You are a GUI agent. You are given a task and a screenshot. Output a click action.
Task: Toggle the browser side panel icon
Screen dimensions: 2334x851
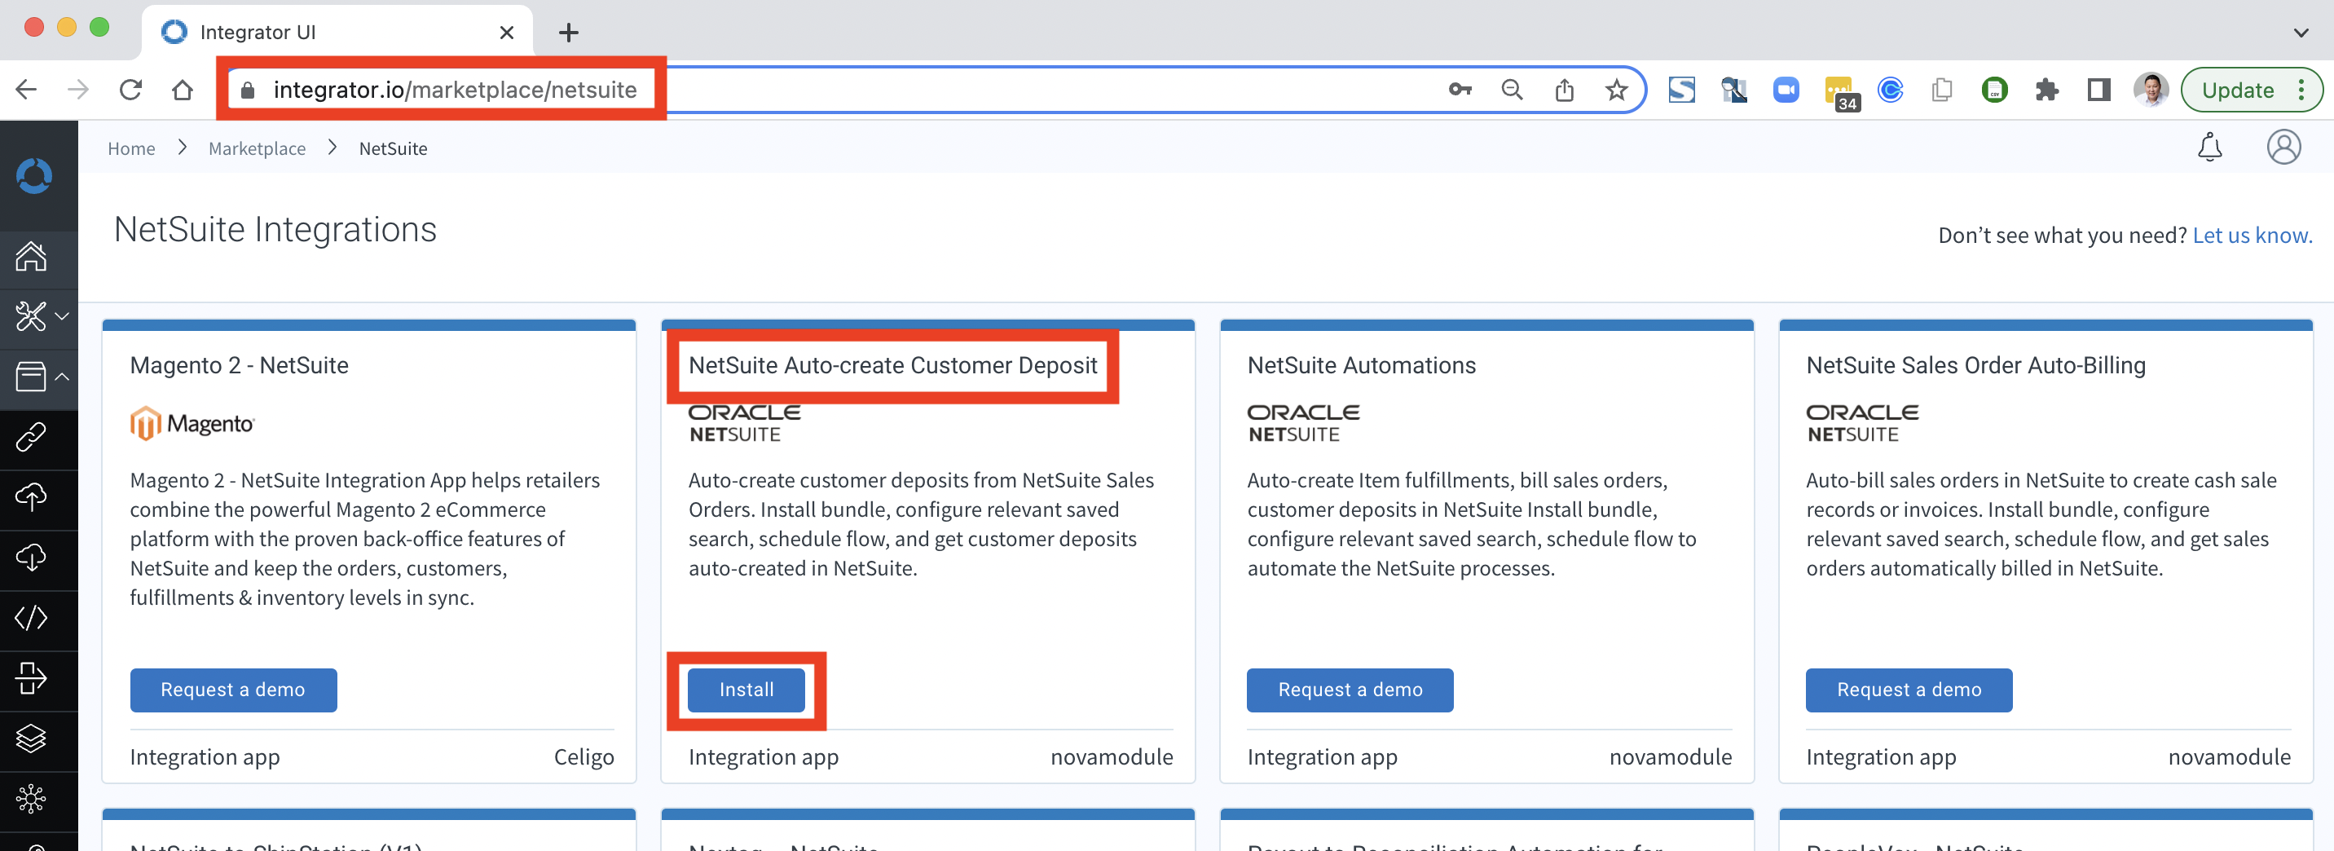2098,90
